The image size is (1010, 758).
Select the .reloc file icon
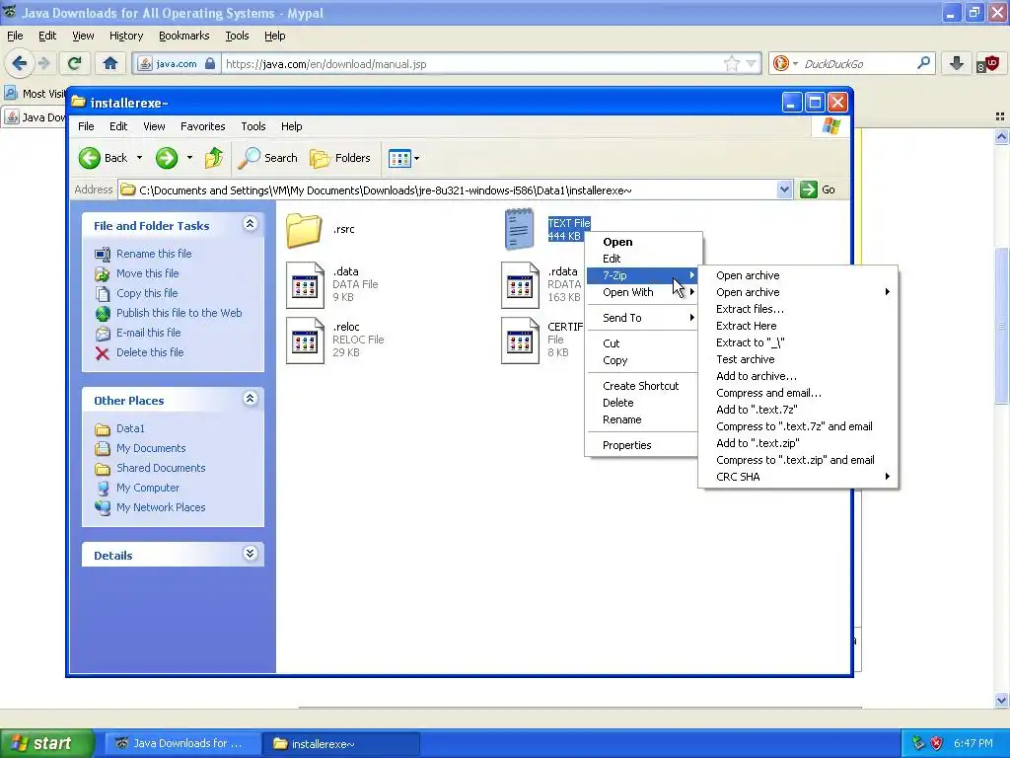point(305,341)
